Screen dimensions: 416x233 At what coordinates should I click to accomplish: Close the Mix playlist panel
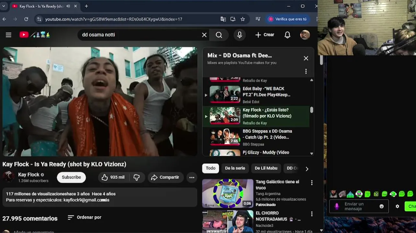(306, 58)
